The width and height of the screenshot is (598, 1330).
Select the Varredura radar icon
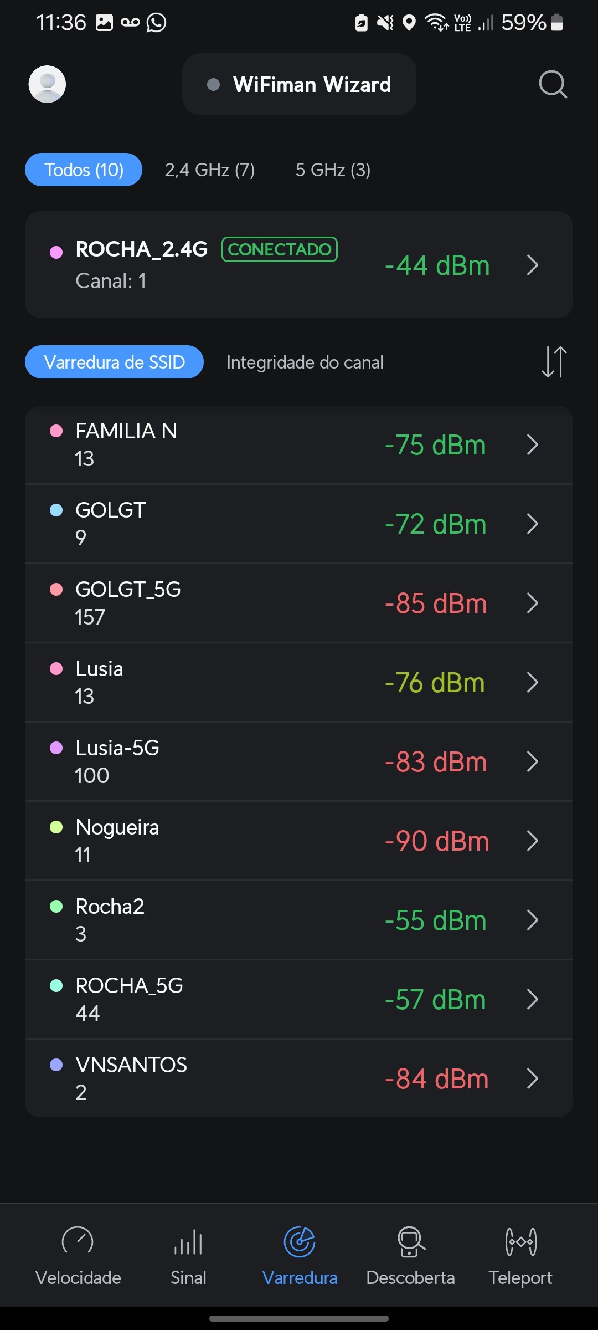click(300, 1242)
